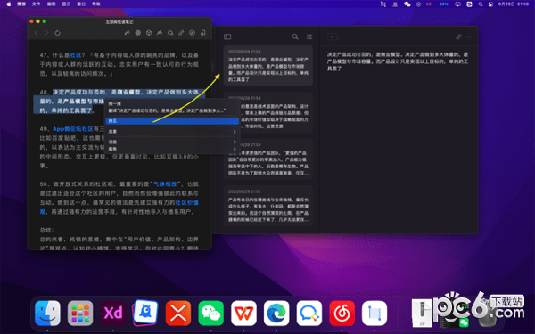This screenshot has width=535, height=334.
Task: Open the 窗口 menu in the menu bar
Action: [x=81, y=4]
